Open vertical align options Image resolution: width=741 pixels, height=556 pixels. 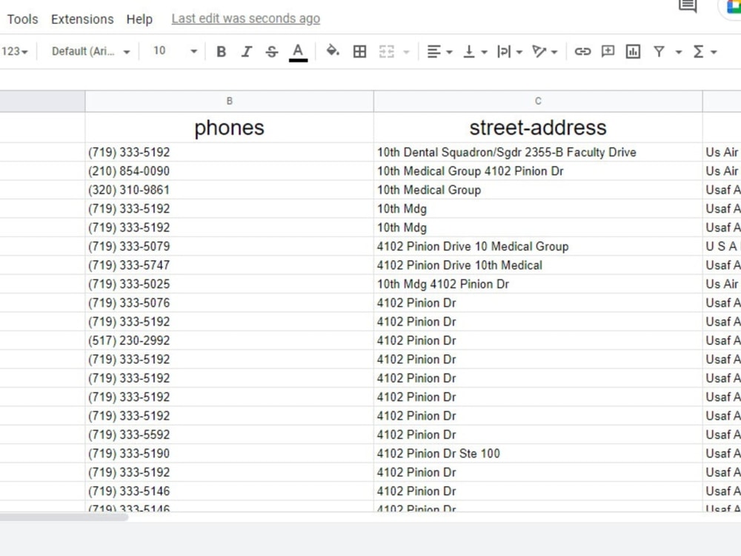click(475, 52)
